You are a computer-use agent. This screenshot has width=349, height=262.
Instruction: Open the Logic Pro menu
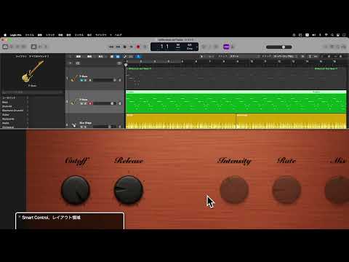pos(16,35)
